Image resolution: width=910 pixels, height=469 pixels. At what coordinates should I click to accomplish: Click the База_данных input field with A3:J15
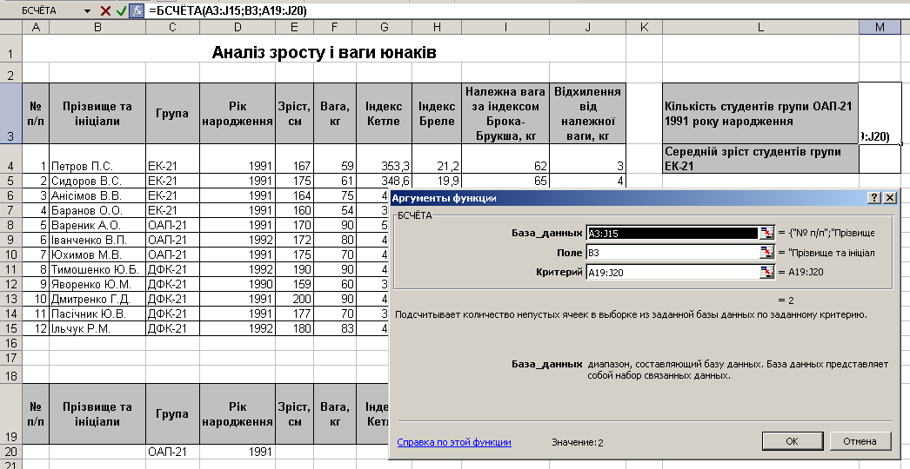[672, 233]
